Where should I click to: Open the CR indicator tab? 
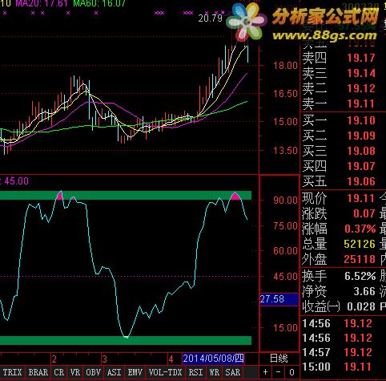(x=59, y=372)
